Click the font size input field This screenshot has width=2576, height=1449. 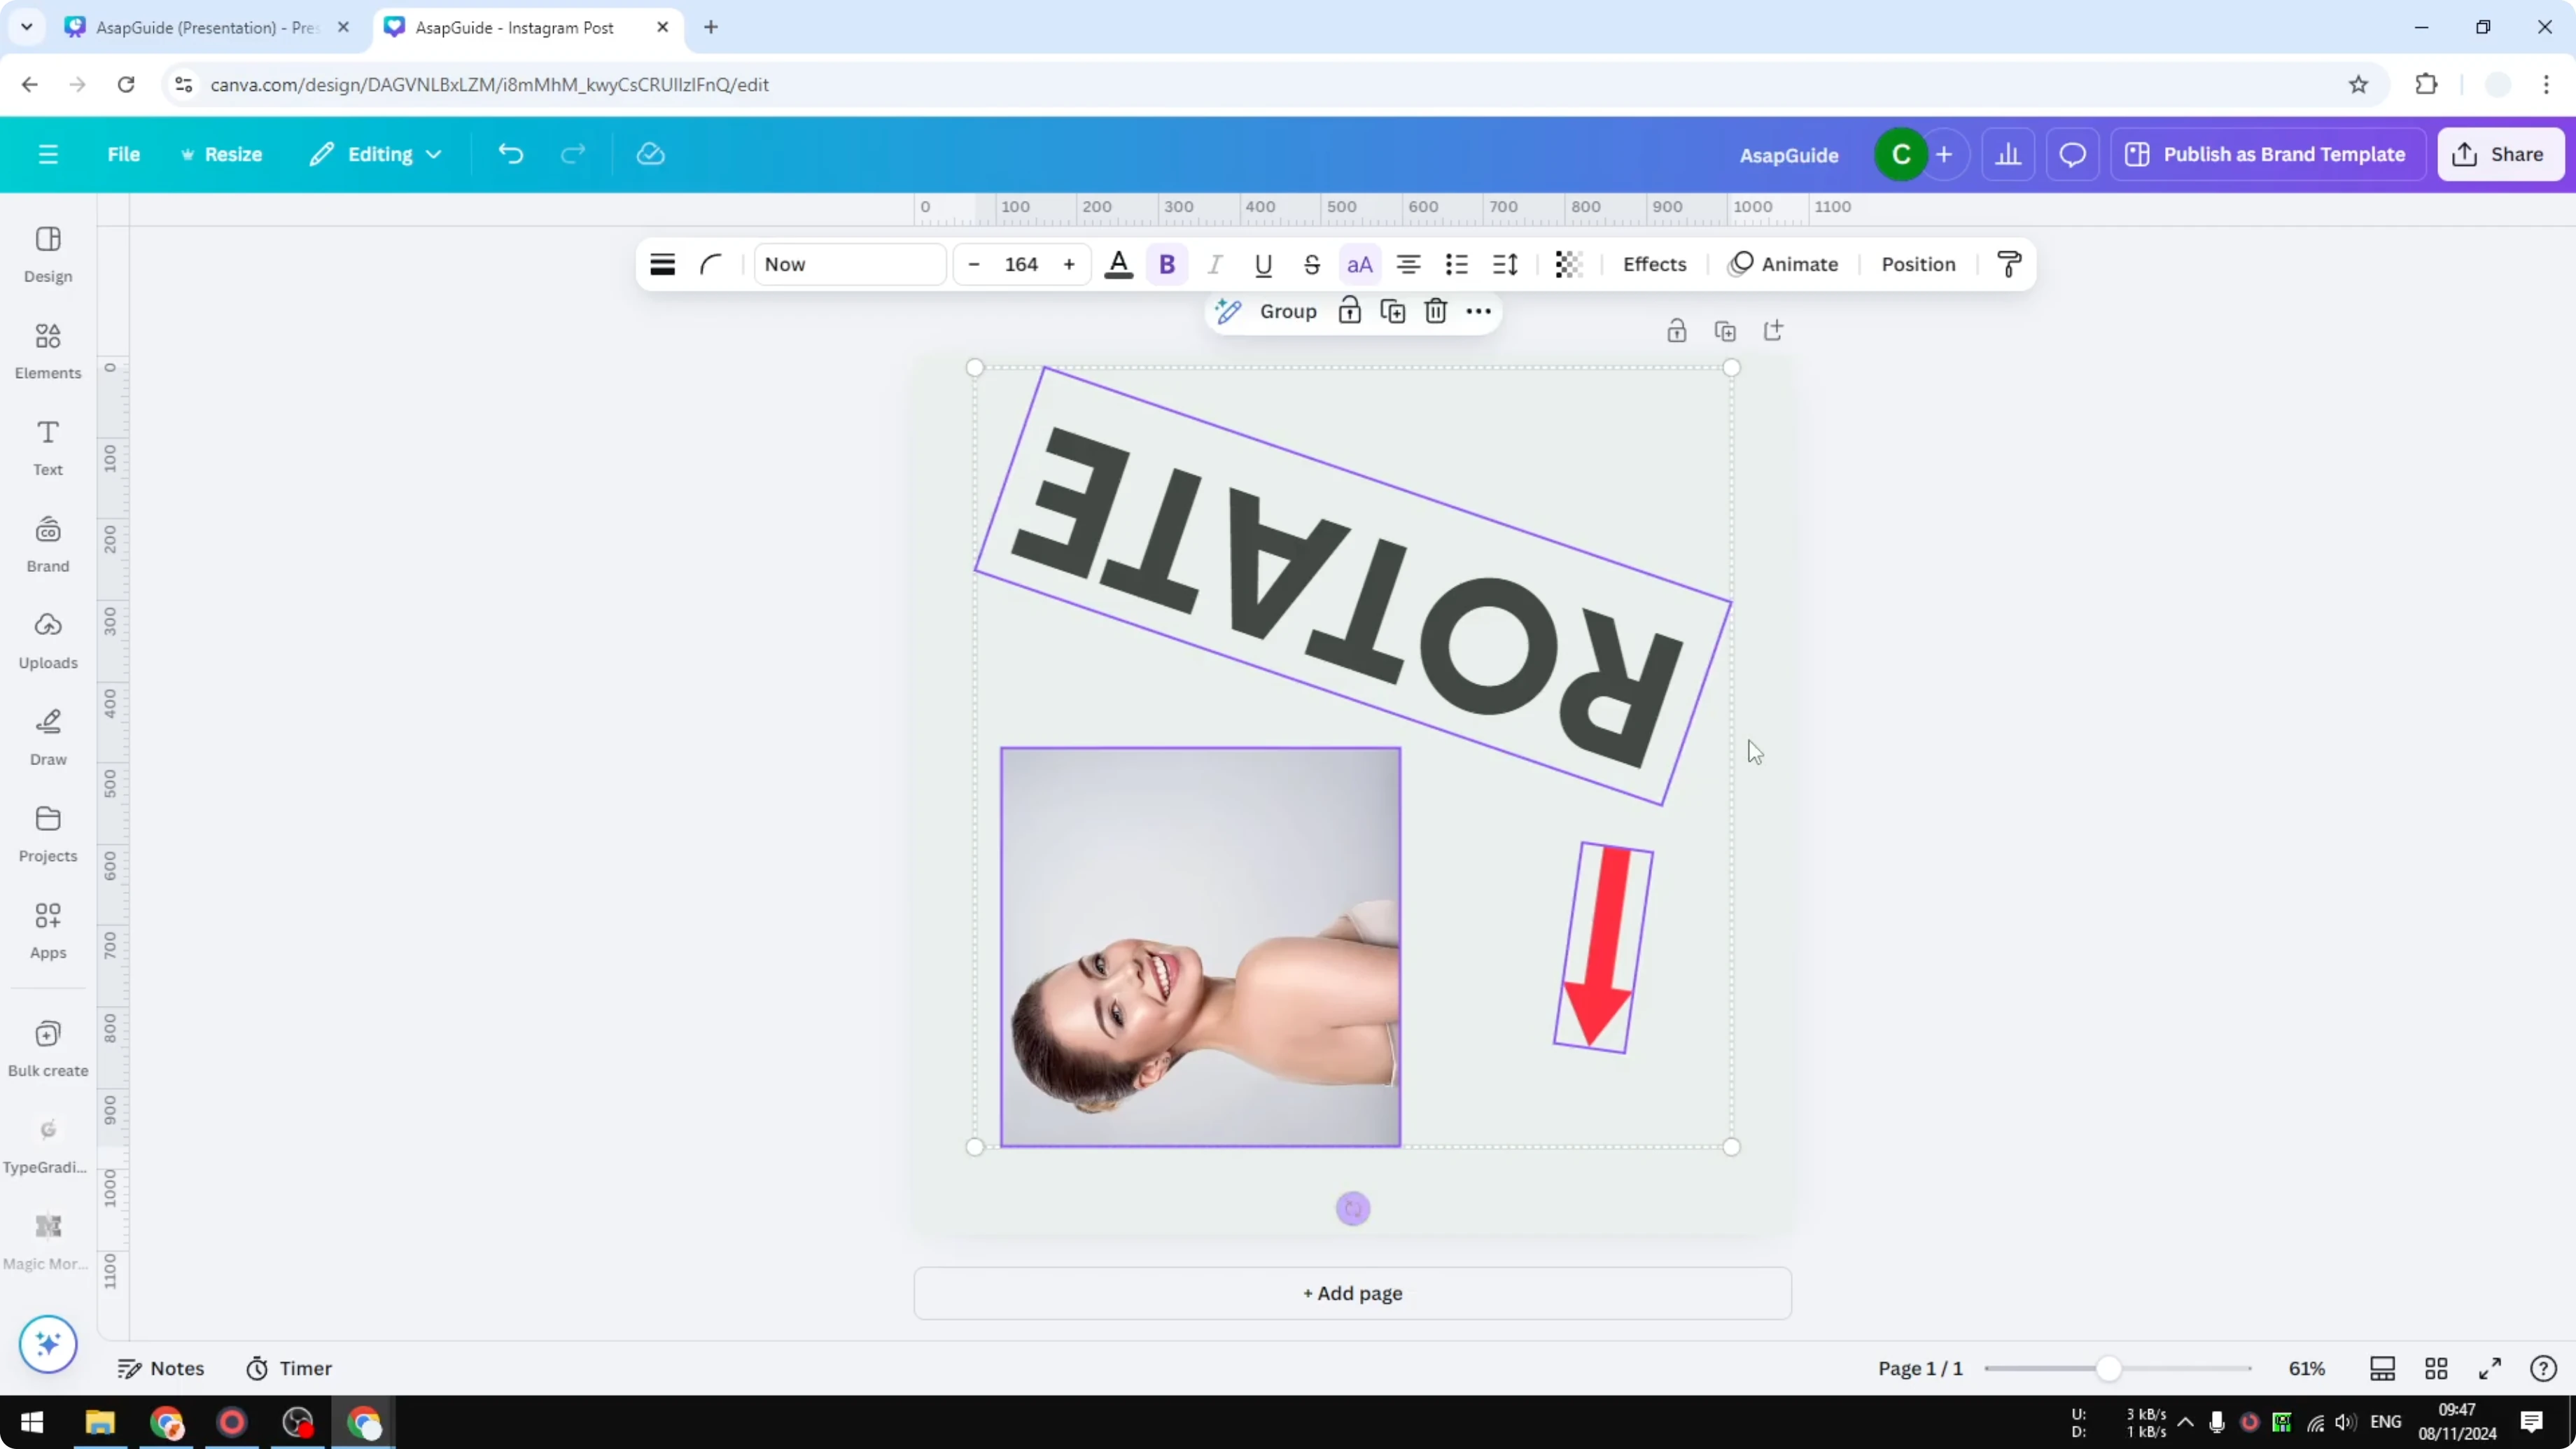pyautogui.click(x=1021, y=264)
